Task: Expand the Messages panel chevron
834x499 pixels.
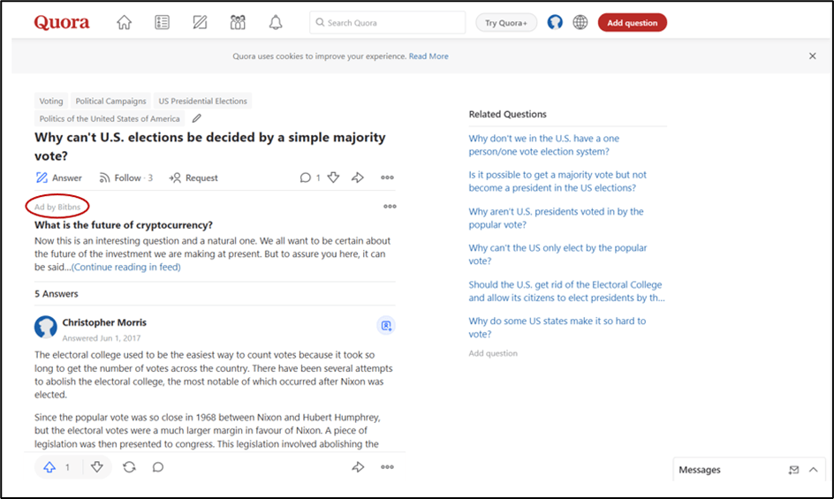Action: pos(814,470)
